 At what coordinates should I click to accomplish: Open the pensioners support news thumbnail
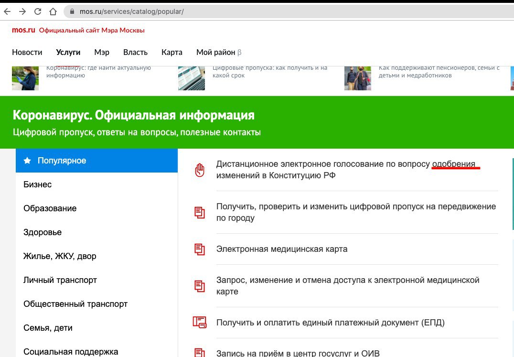[358, 78]
